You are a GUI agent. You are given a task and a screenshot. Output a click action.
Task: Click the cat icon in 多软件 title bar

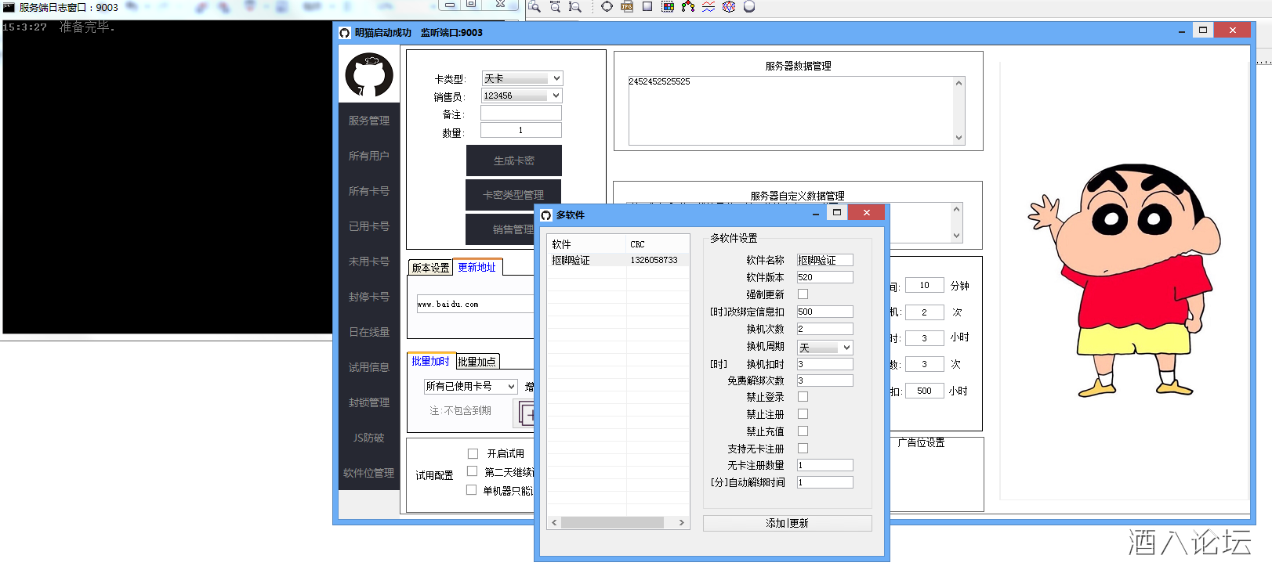click(546, 215)
